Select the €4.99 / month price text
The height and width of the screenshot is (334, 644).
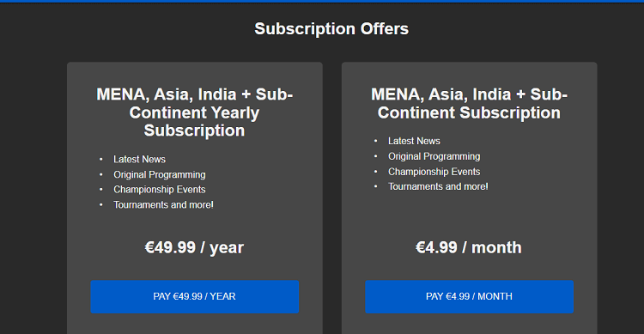pos(469,248)
